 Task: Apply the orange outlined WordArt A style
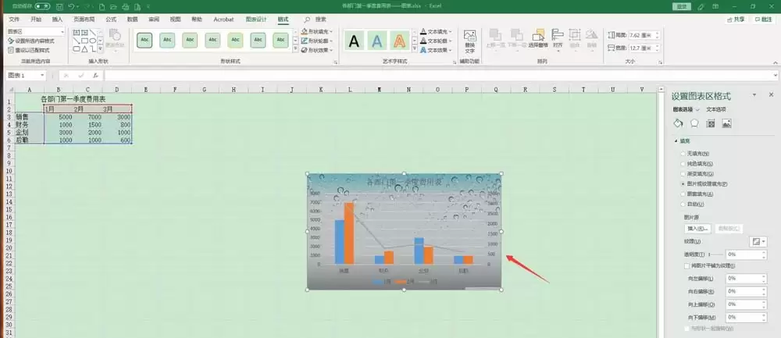click(399, 41)
